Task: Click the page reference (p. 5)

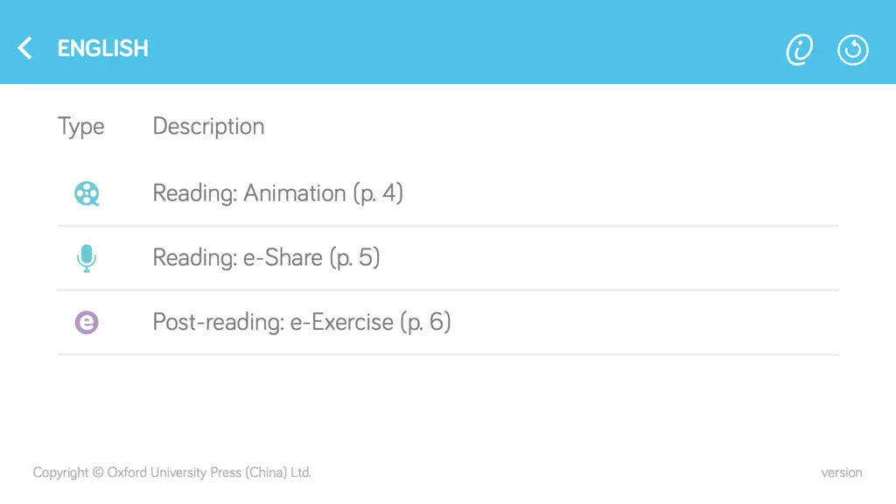Action: 355,258
